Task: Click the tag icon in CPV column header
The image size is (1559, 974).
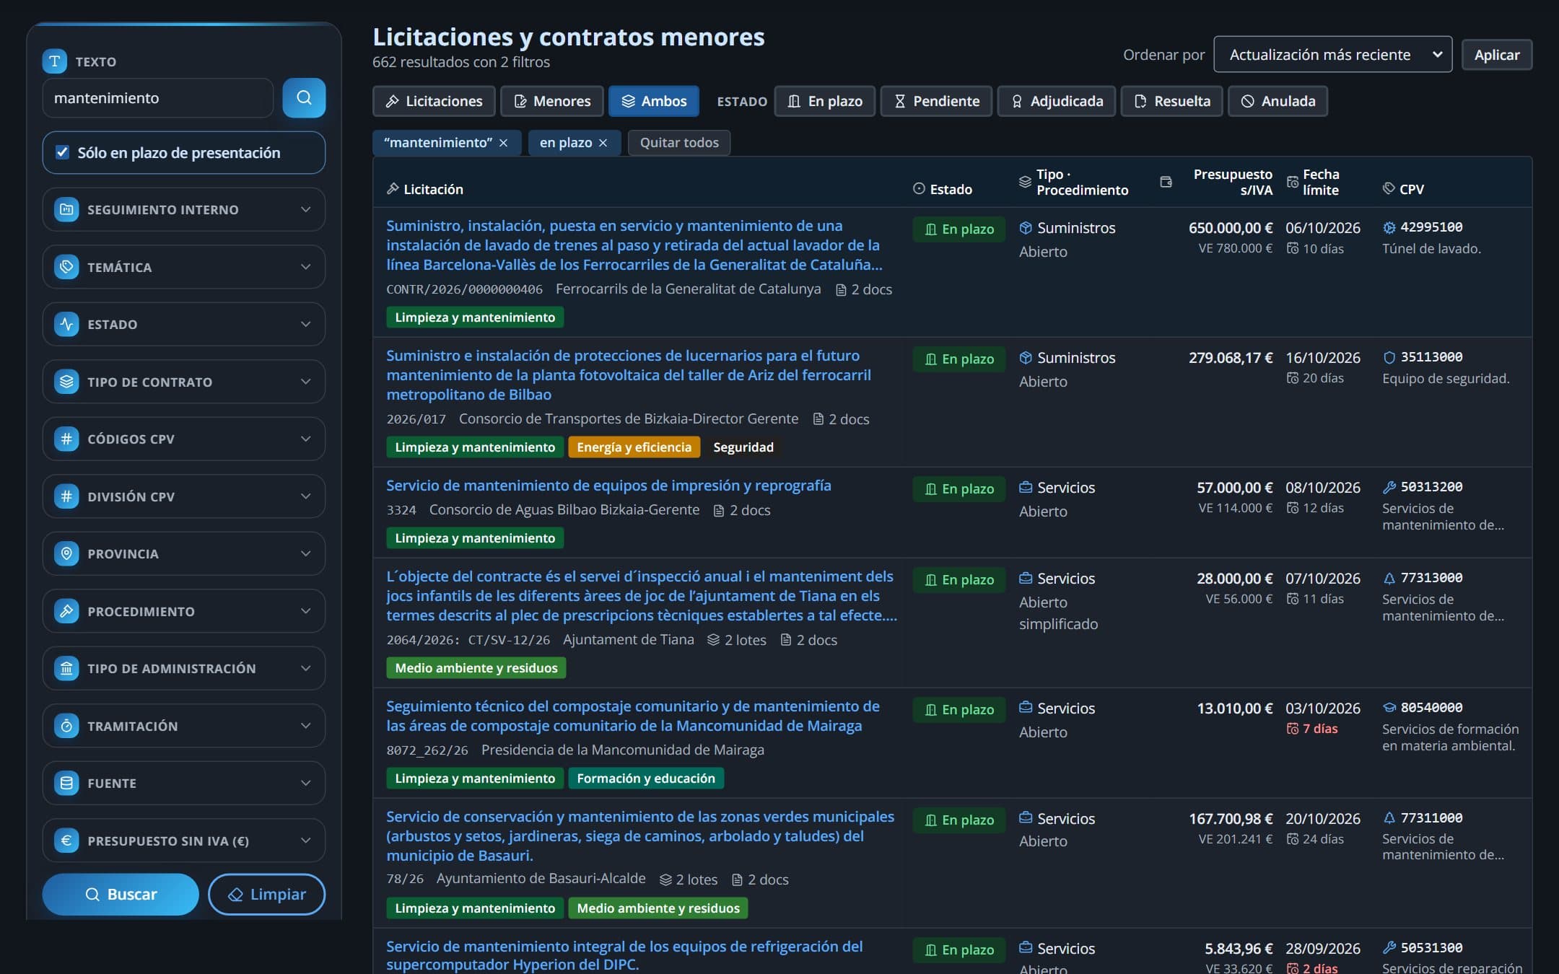Action: click(x=1389, y=189)
